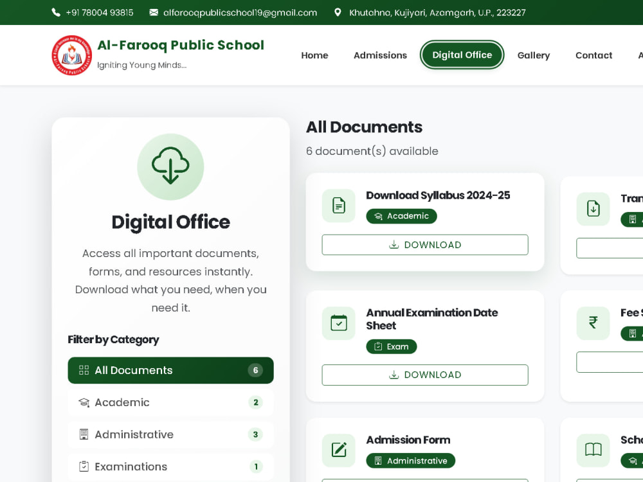
Task: Click the Khutahna, Kujiyari address text
Action: point(437,13)
